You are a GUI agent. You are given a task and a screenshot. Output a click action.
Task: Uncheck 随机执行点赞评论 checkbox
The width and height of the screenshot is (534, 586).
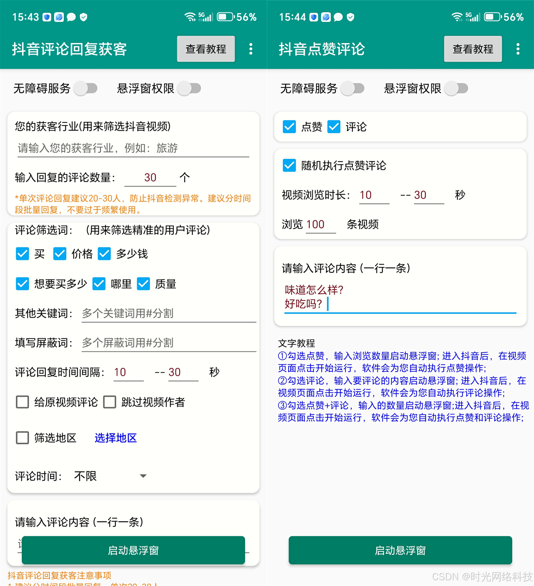pyautogui.click(x=289, y=165)
